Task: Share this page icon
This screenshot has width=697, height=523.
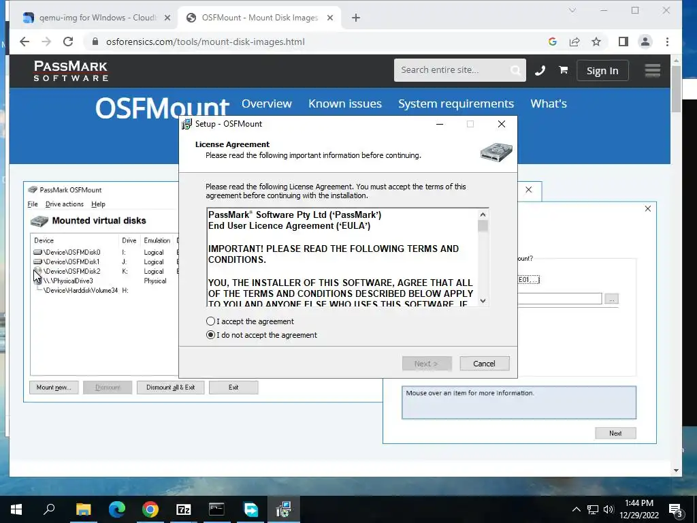Action: click(574, 42)
